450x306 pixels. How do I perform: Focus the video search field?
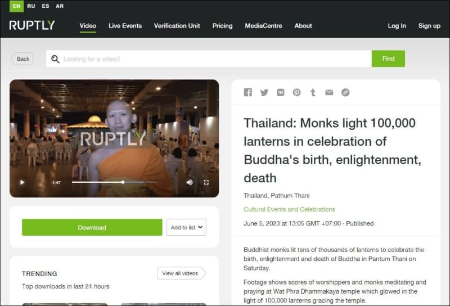coord(209,59)
